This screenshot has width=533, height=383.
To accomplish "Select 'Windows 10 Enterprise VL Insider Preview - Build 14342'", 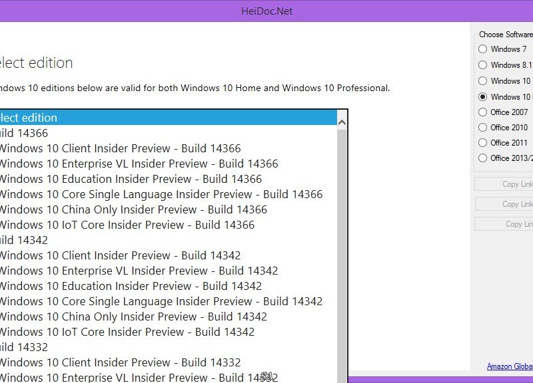I will coord(169,271).
